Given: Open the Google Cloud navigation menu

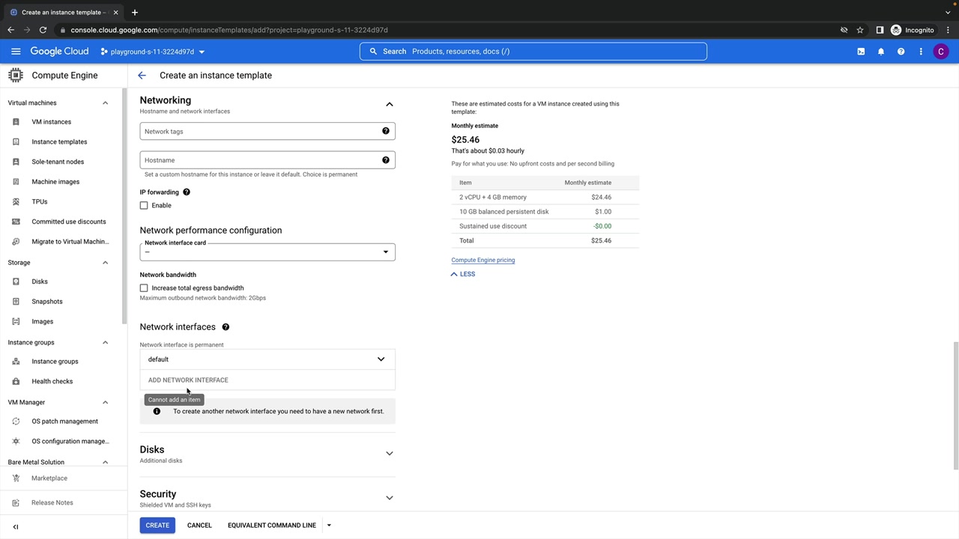Looking at the screenshot, I should point(16,52).
